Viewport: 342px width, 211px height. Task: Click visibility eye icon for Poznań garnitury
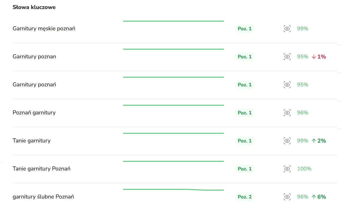tap(287, 113)
